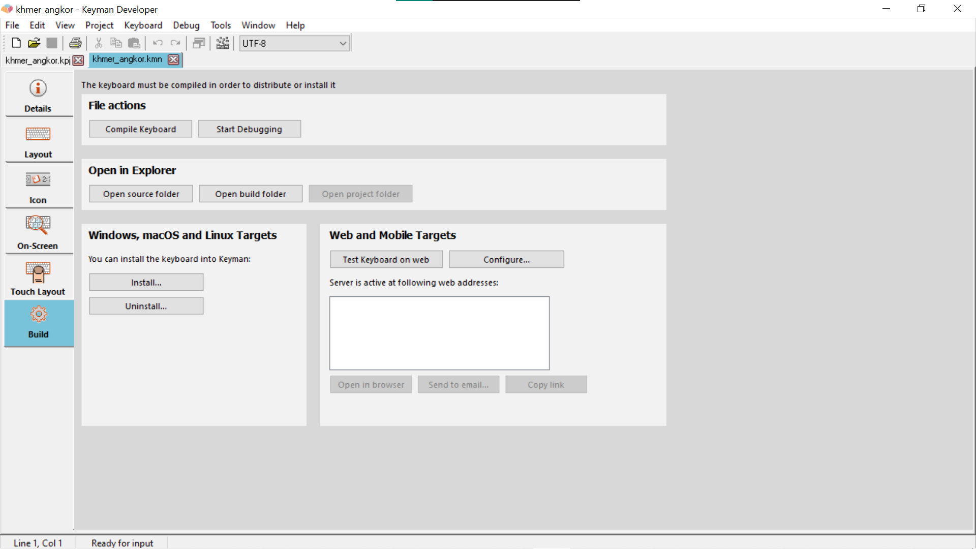Click the Compile Keyboard button
Viewport: 976px width, 549px height.
coord(141,129)
